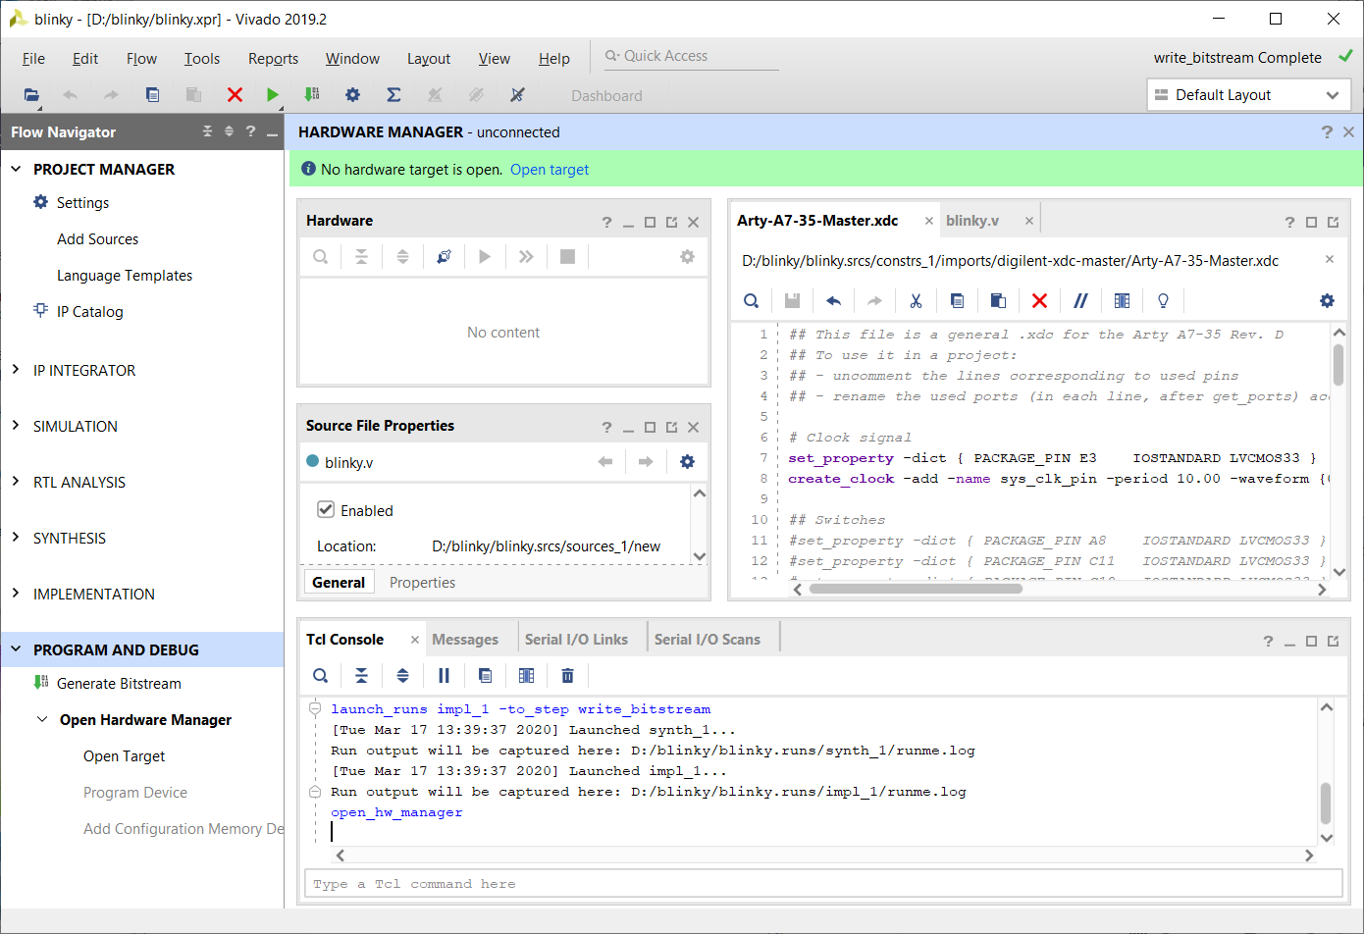Image resolution: width=1364 pixels, height=934 pixels.
Task: Search the Tcl Console
Action: tap(321, 675)
